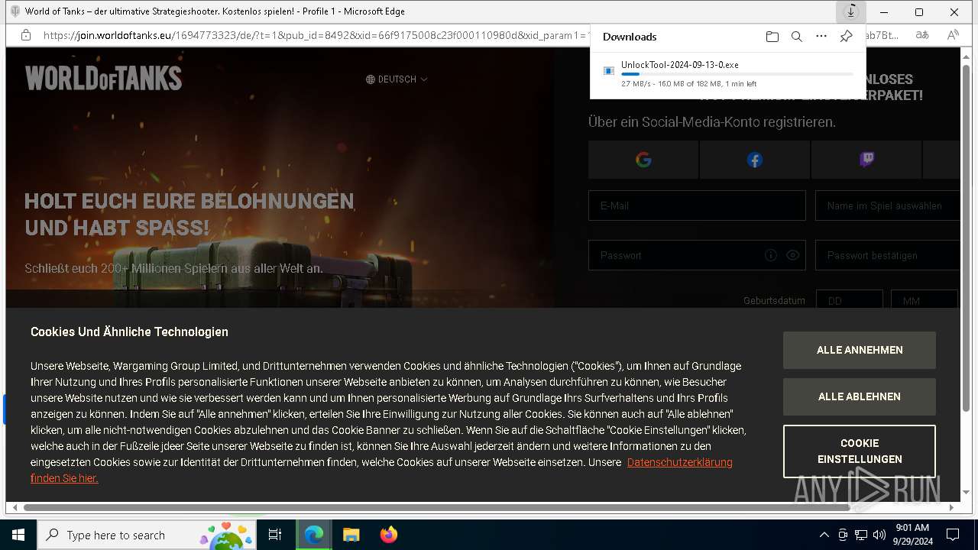Register with Google account

pos(643,160)
